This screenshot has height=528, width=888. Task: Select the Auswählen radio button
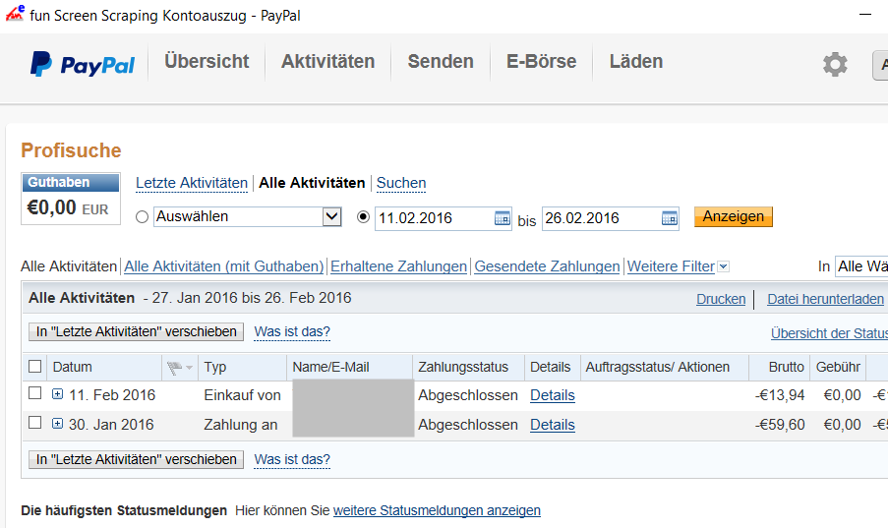click(143, 217)
